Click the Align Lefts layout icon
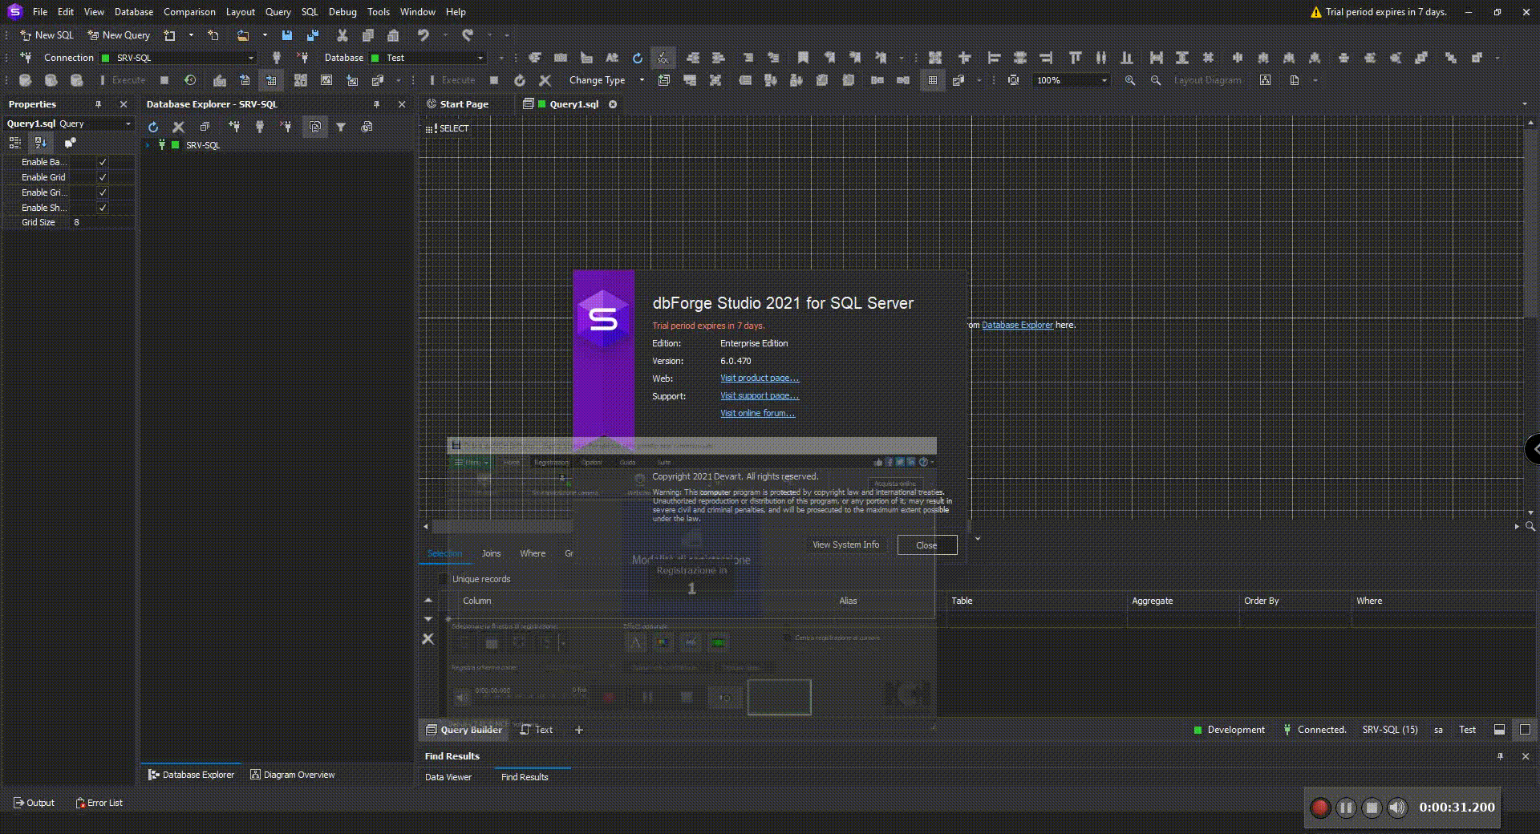The width and height of the screenshot is (1540, 834). (994, 58)
